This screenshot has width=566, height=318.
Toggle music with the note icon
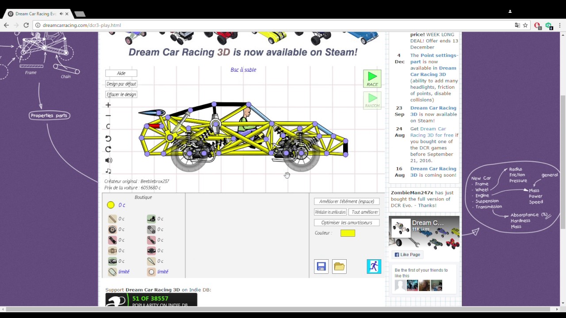pyautogui.click(x=108, y=171)
